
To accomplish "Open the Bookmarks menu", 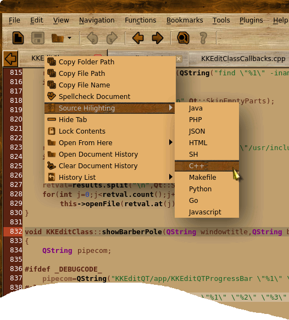I will (185, 20).
